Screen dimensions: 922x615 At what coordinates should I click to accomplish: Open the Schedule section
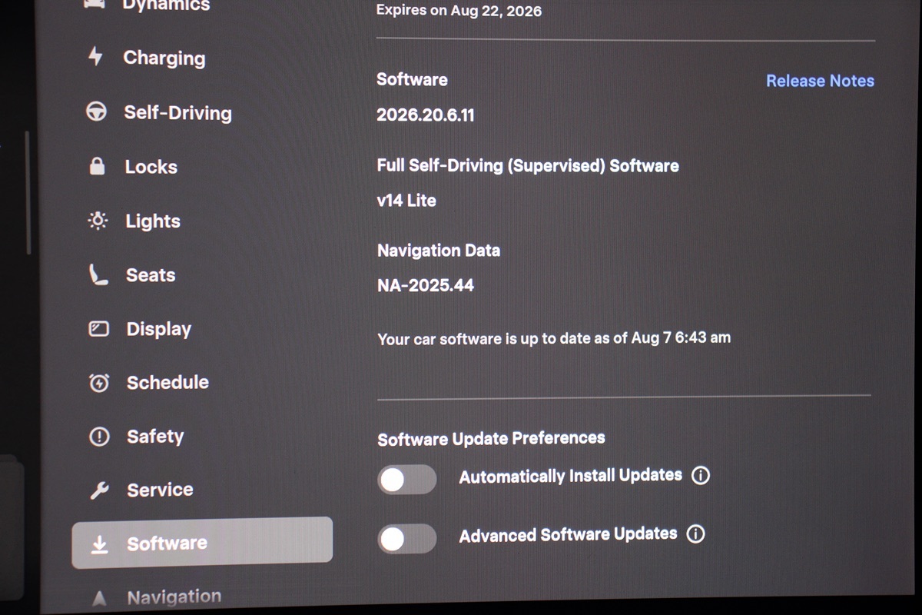[167, 382]
